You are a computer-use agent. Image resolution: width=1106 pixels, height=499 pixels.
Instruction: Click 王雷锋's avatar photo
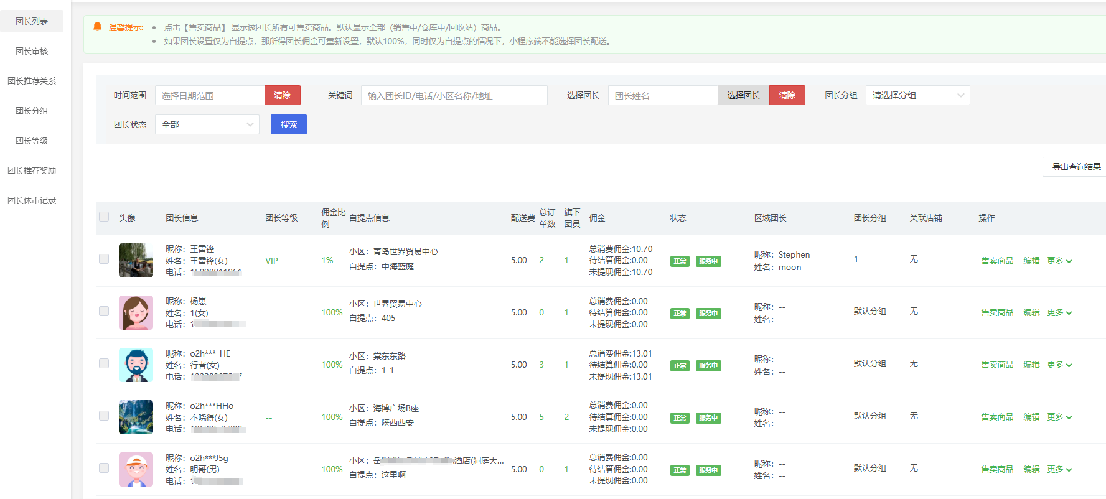click(x=136, y=260)
